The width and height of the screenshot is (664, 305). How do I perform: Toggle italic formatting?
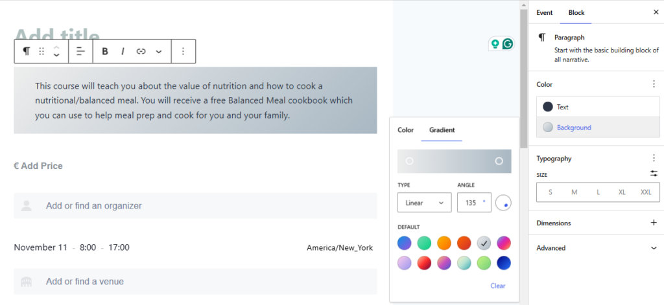point(123,51)
